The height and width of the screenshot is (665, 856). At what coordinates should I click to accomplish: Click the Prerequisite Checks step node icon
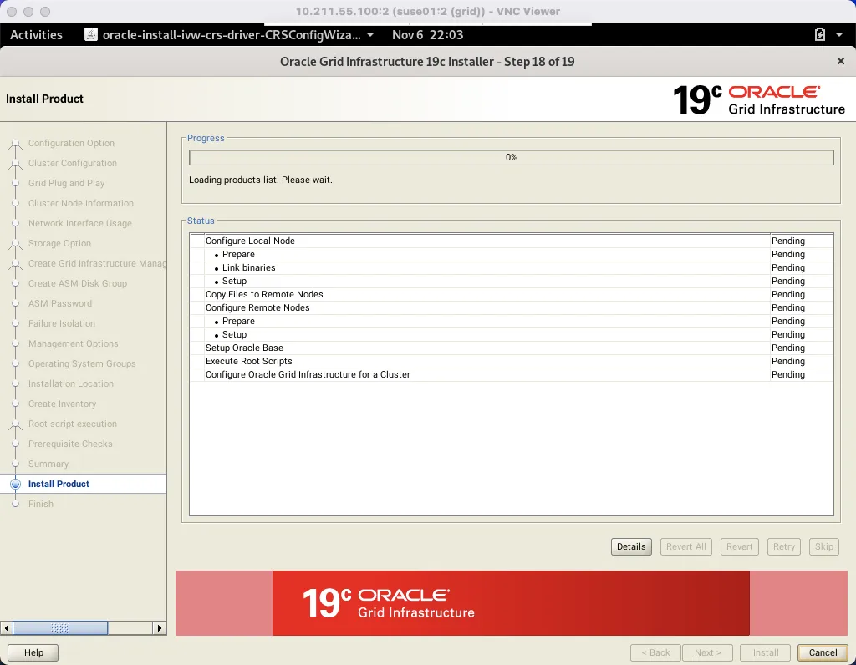click(14, 444)
